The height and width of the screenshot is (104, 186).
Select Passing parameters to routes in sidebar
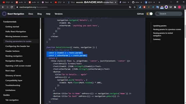tap(21, 41)
